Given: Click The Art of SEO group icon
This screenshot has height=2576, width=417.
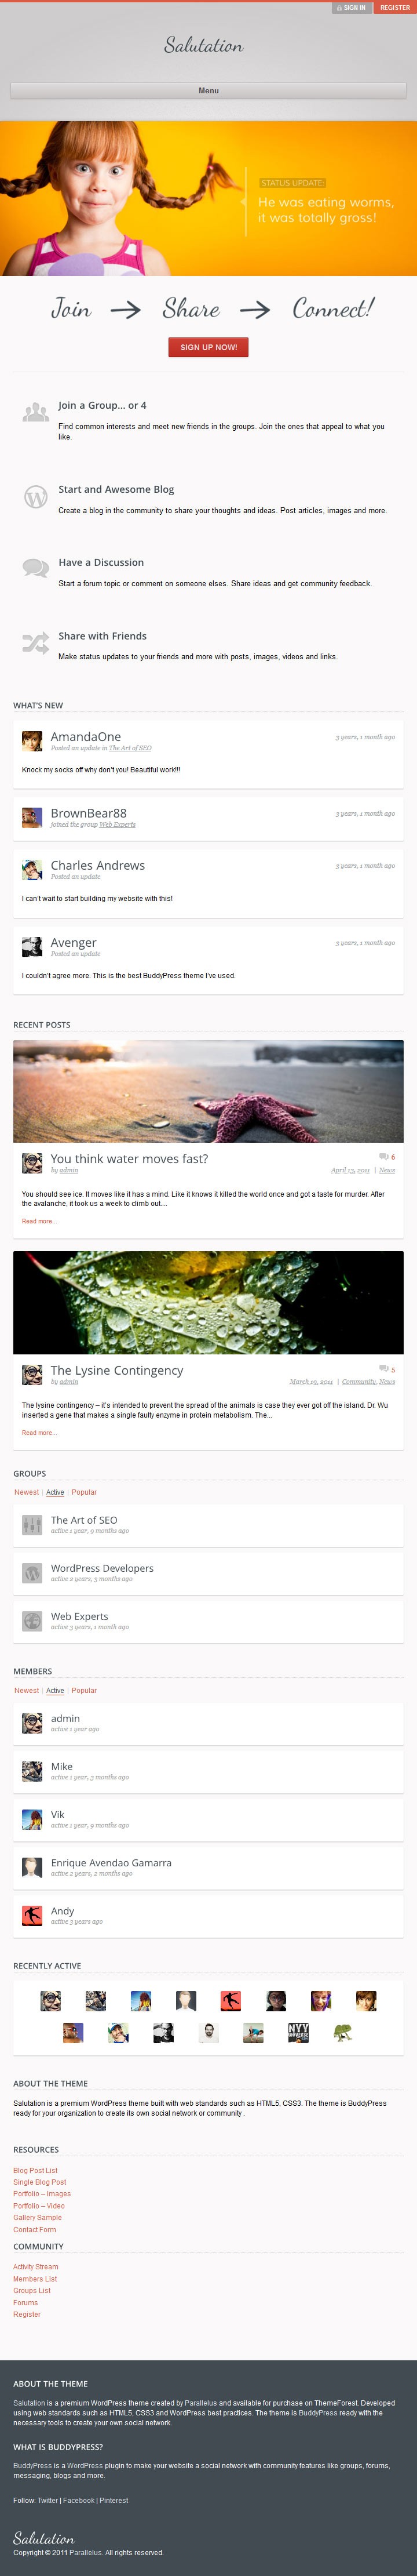Looking at the screenshot, I should tap(32, 1524).
